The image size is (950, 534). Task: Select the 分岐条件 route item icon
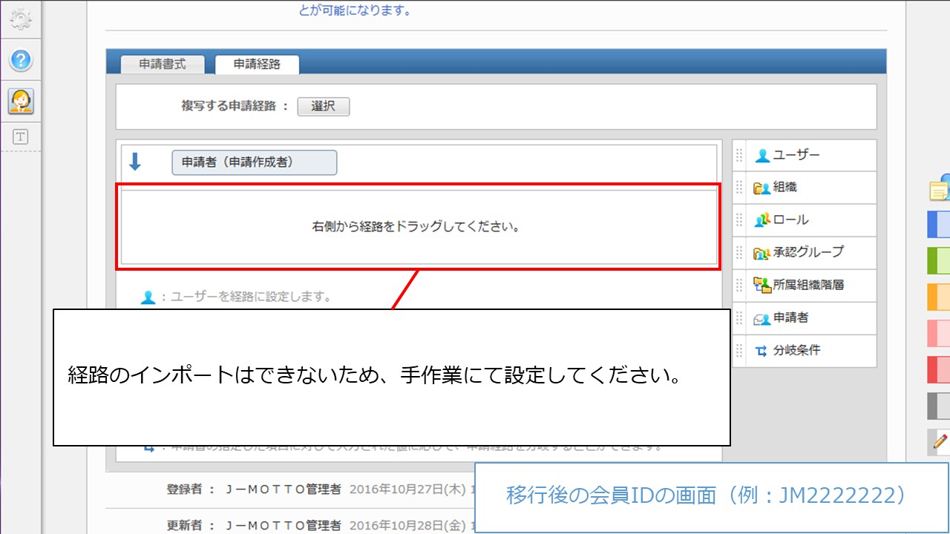click(762, 351)
